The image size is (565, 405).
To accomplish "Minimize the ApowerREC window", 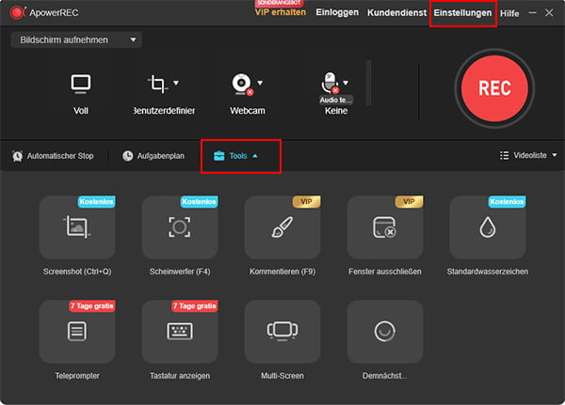I will tap(533, 12).
